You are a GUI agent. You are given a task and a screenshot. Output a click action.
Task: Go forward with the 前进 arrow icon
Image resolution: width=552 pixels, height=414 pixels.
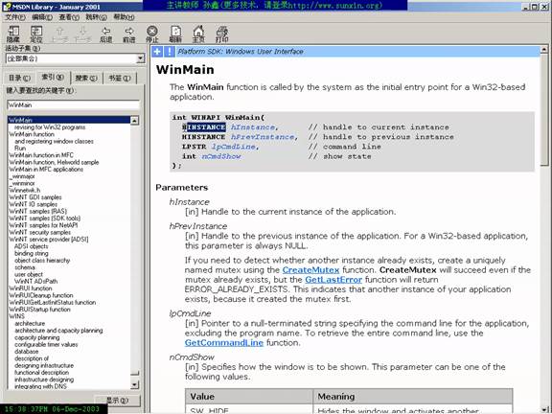(129, 34)
